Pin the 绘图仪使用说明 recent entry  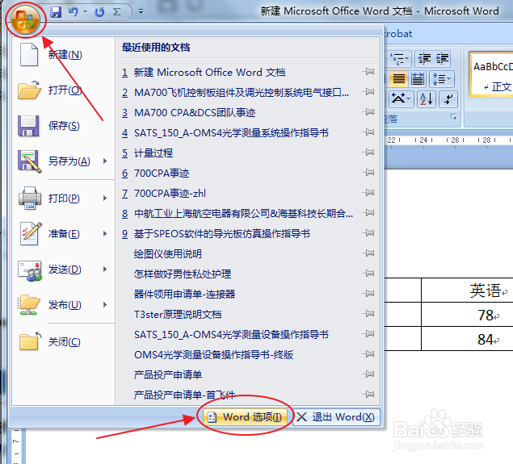[368, 253]
